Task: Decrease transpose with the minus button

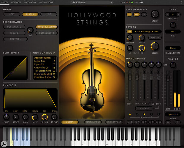Action: pyautogui.click(x=167, y=14)
